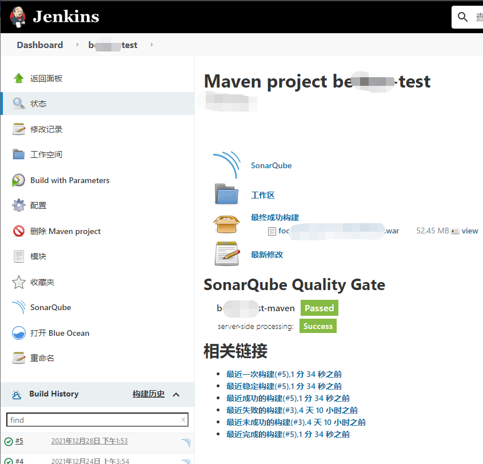Click the gear icon beside 配置
This screenshot has width=483, height=464.
pos(19,205)
